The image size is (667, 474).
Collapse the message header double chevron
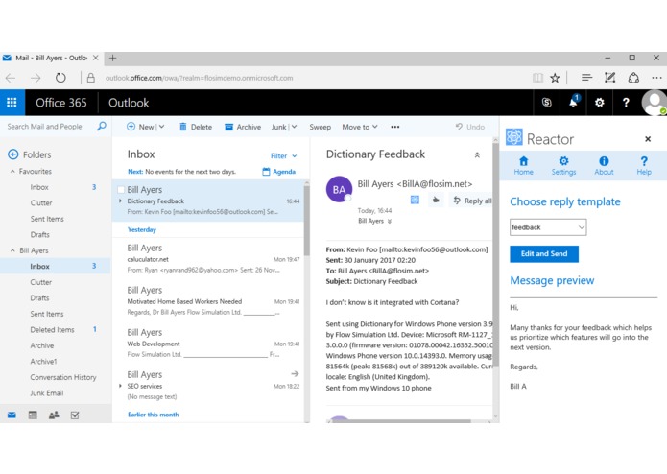click(x=477, y=155)
